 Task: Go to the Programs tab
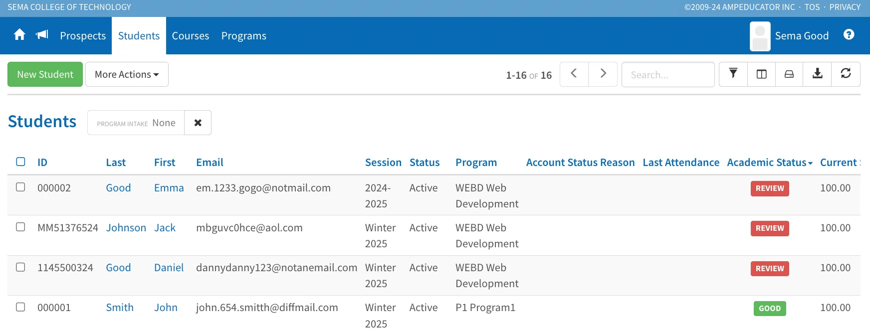click(x=244, y=36)
